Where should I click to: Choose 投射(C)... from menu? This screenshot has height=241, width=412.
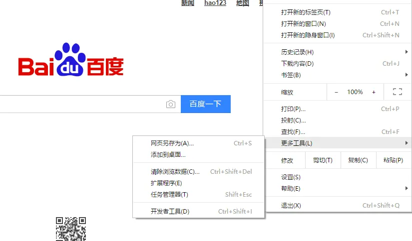click(338, 120)
